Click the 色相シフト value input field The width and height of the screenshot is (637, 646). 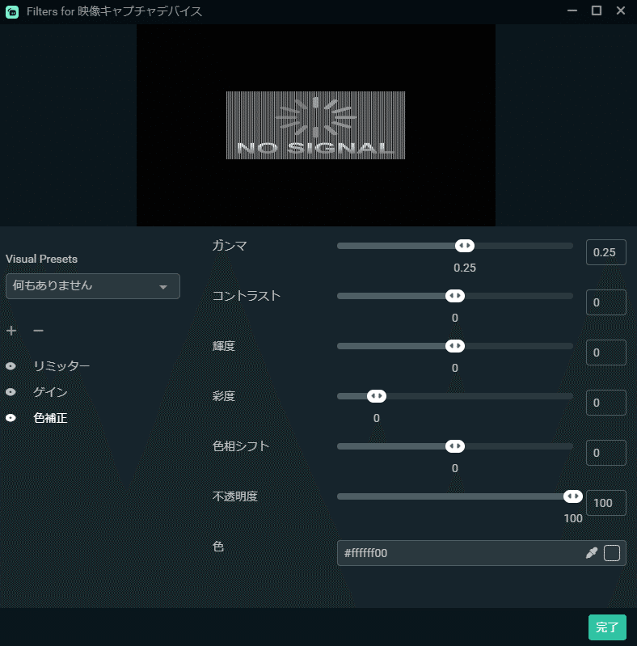(606, 453)
